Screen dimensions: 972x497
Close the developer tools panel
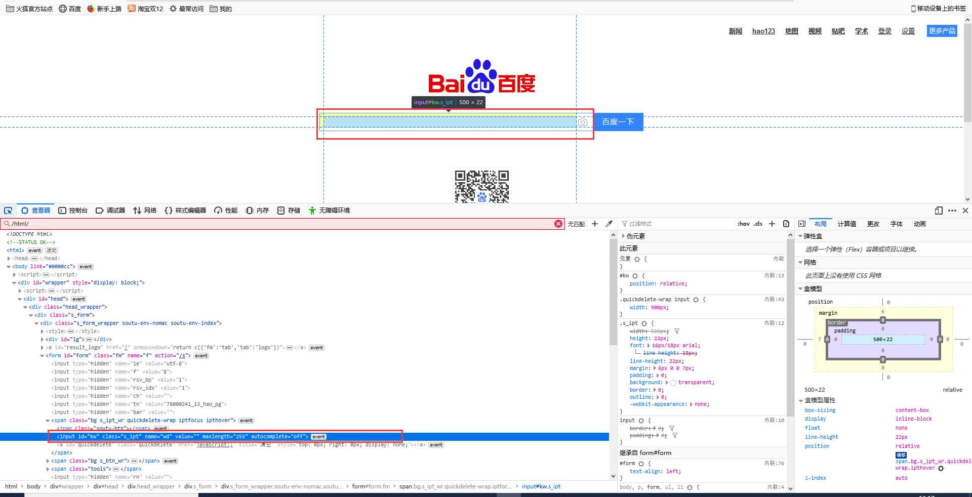(965, 211)
